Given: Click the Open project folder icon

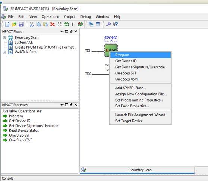Looking at the screenshot, I should coord(14,24).
